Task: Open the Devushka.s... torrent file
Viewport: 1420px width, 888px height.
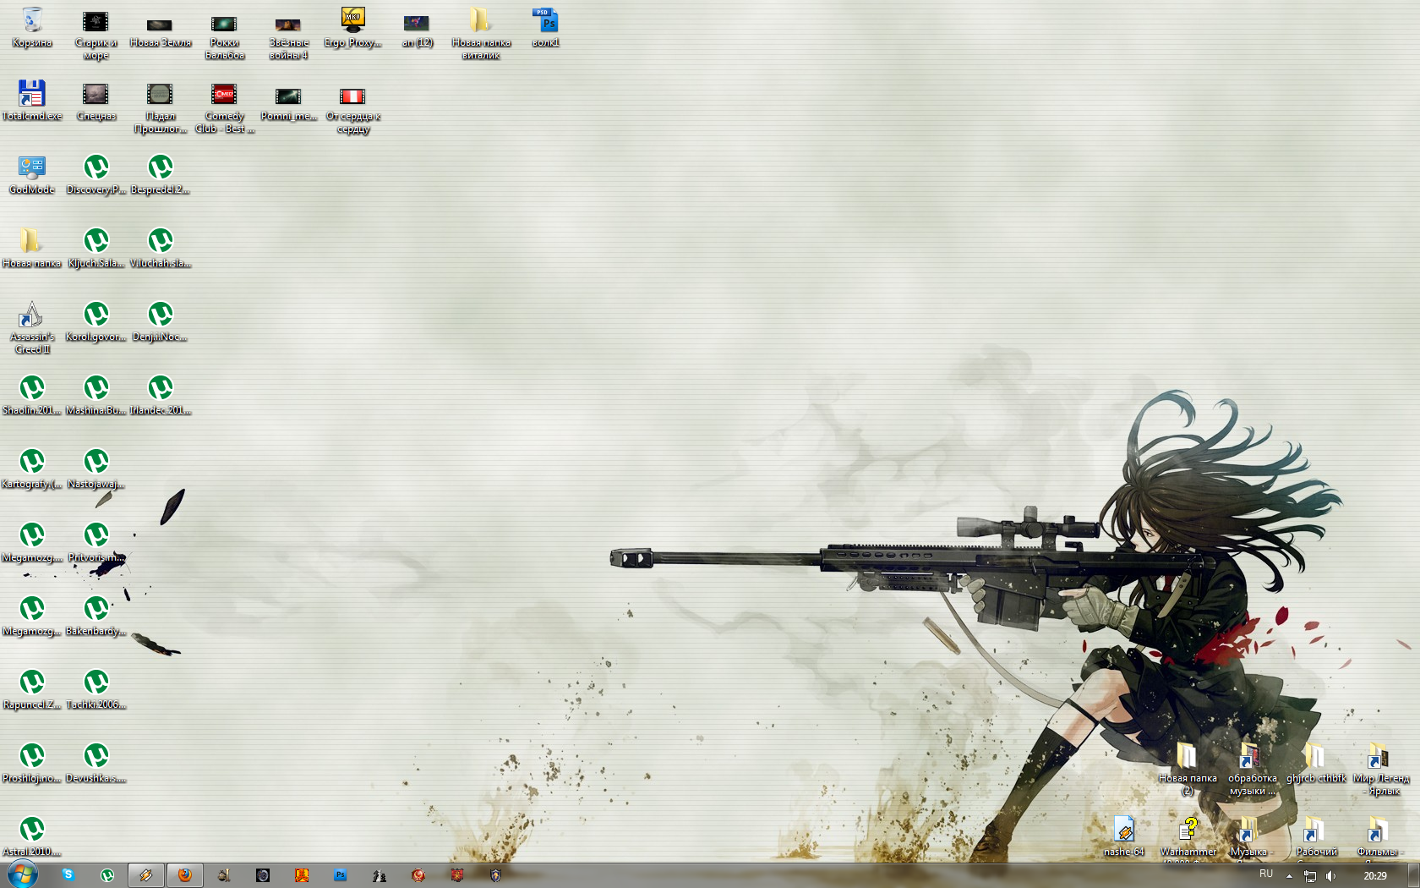Action: [x=96, y=763]
